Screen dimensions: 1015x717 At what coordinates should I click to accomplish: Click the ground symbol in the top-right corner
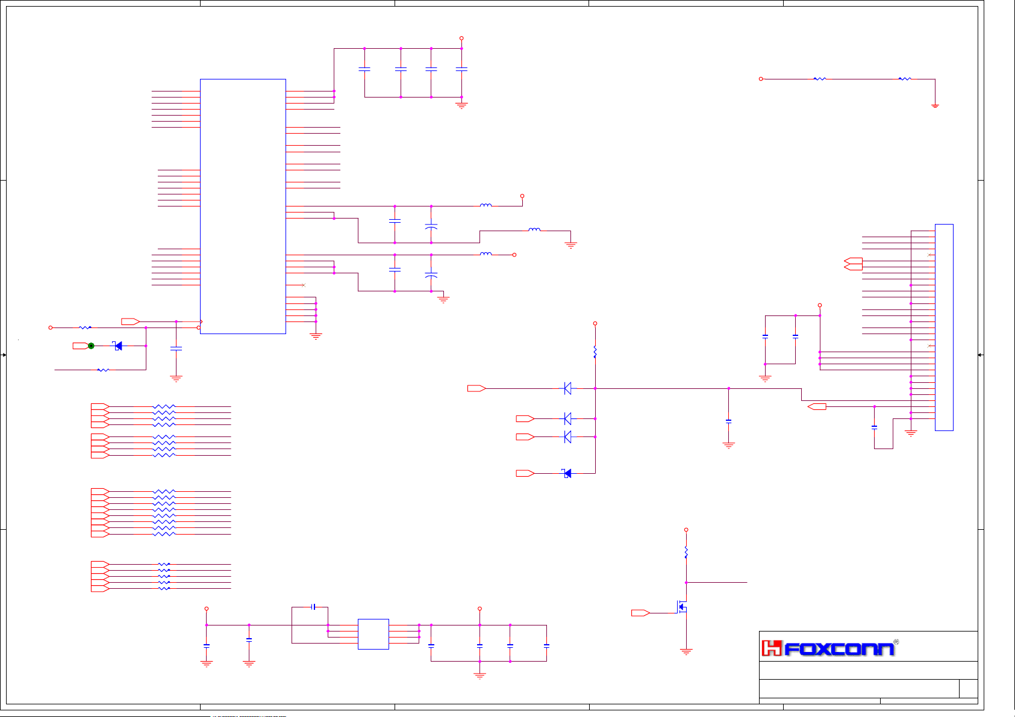(x=935, y=106)
